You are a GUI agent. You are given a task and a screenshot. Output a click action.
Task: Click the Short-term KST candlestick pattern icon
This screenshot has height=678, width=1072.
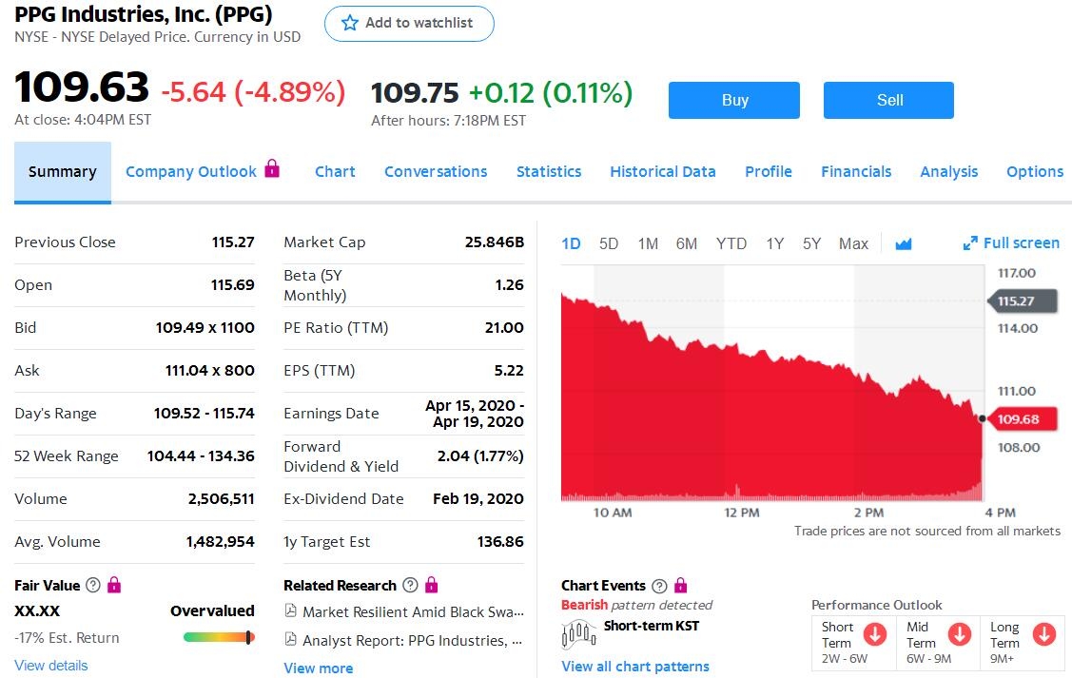579,632
